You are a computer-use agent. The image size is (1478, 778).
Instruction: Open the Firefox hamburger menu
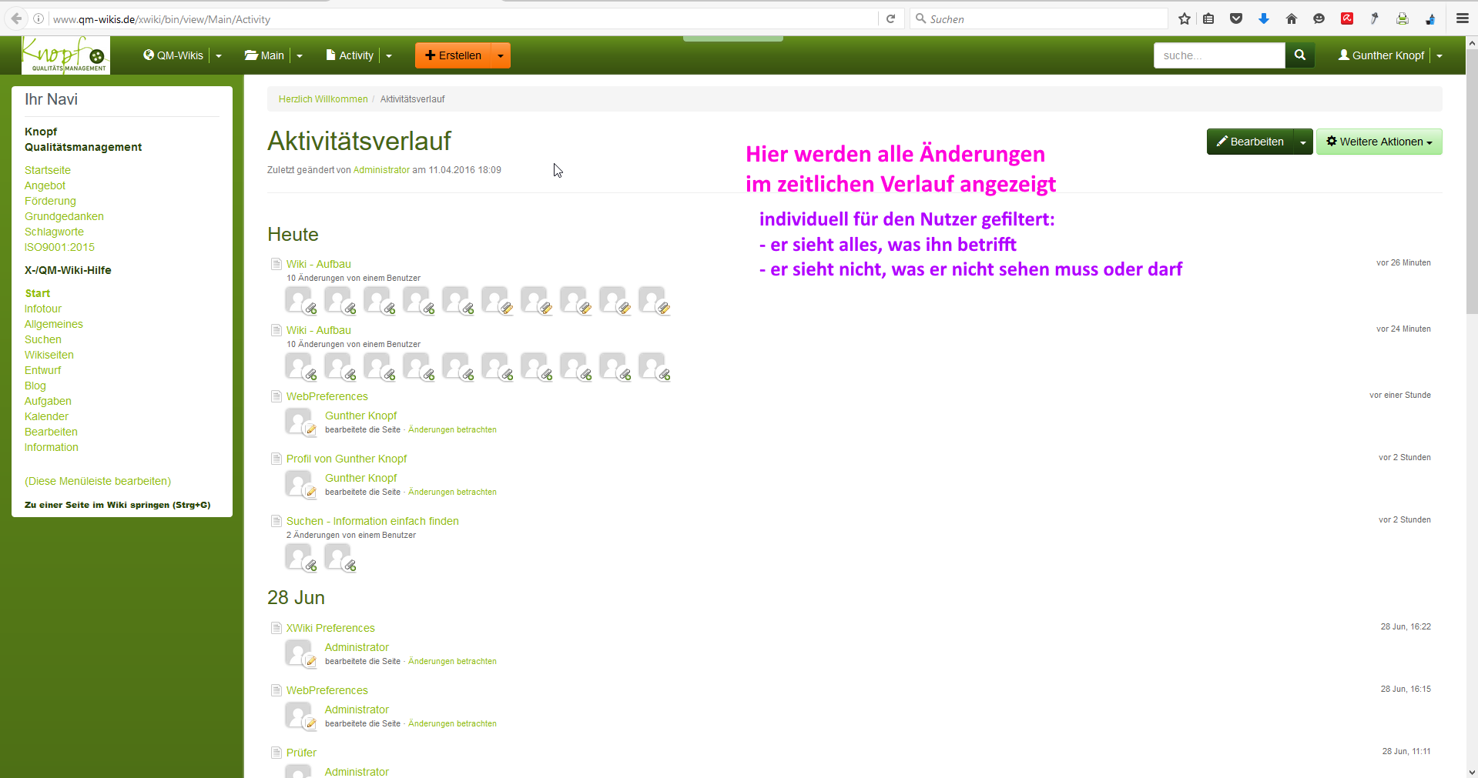[1462, 19]
